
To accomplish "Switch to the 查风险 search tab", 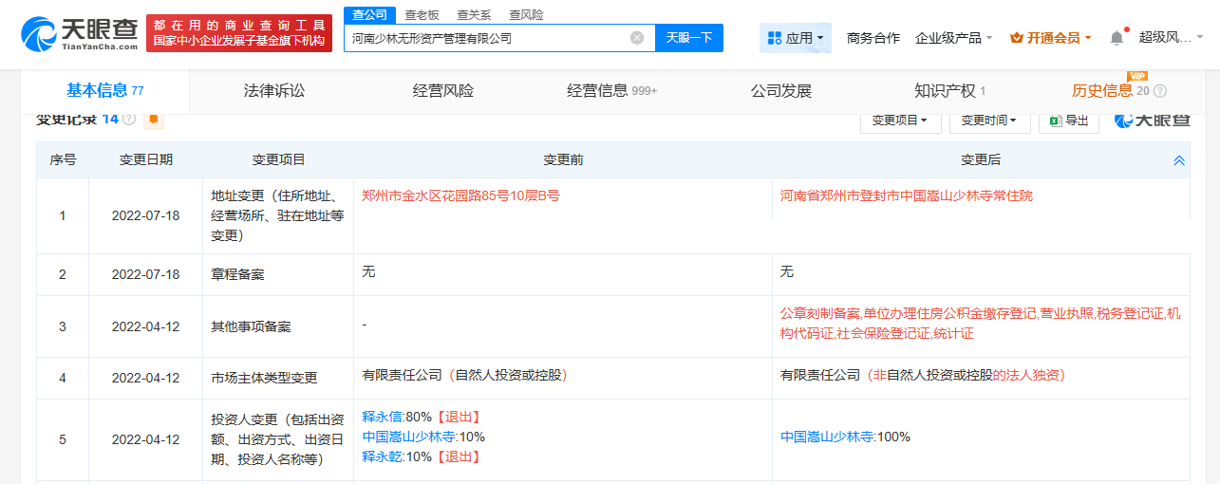I will [x=526, y=14].
